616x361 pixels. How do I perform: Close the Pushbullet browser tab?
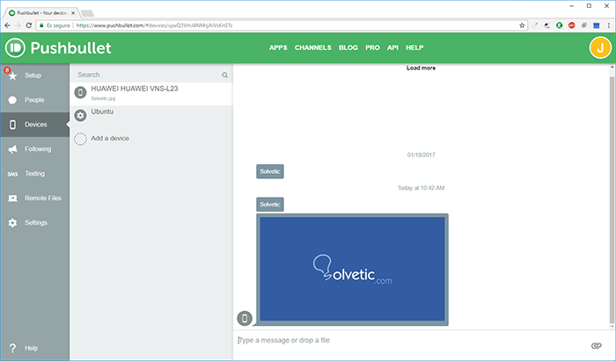point(73,13)
